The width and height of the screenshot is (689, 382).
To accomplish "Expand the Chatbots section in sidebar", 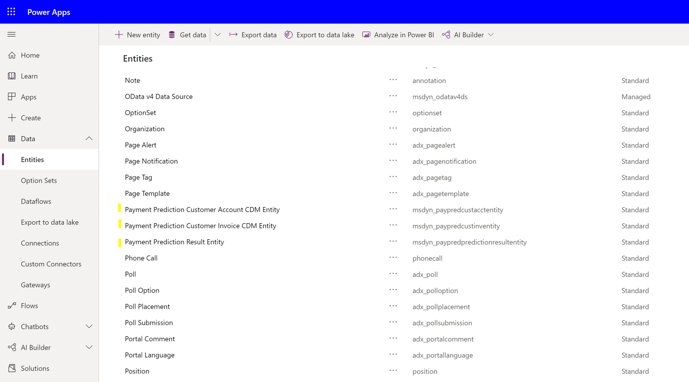I will [x=89, y=326].
